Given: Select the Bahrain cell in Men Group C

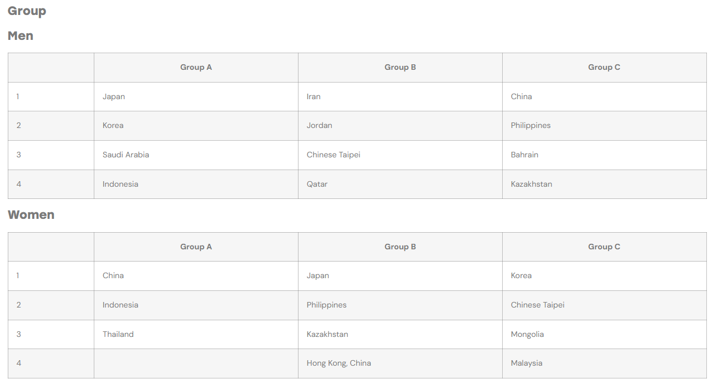Looking at the screenshot, I should [x=604, y=155].
